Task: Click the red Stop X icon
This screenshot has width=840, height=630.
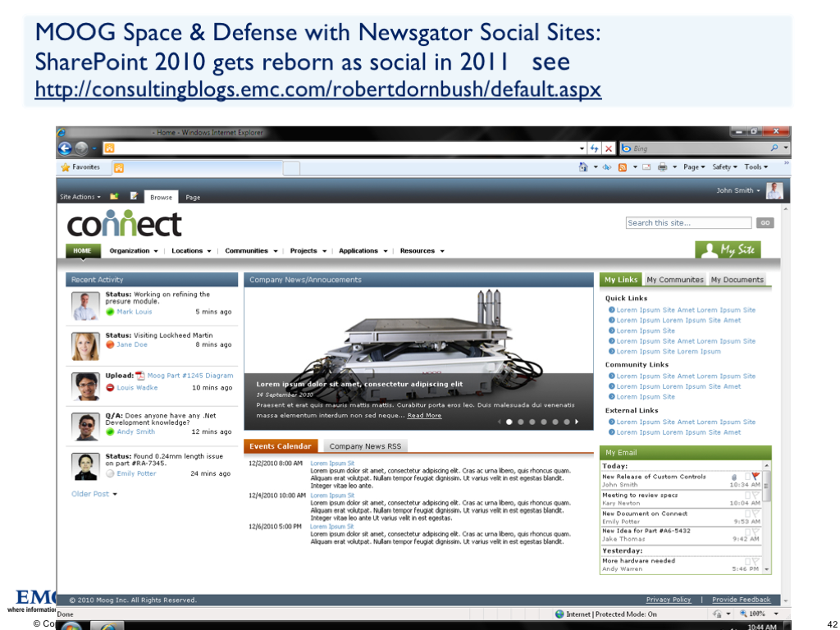Action: click(x=609, y=148)
